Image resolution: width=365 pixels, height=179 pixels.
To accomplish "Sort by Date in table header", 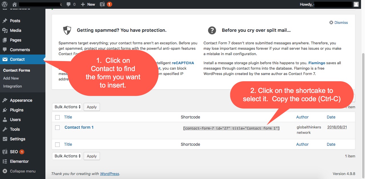I will pyautogui.click(x=331, y=117).
